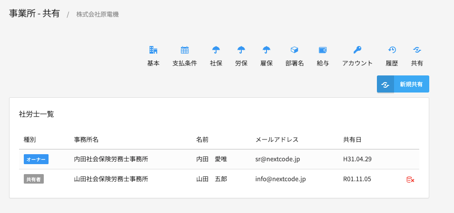Open the 給与 wallet icon

[323, 50]
